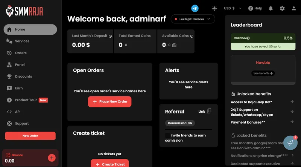Image resolution: width=301 pixels, height=167 pixels.
Task: Click the Commission: 3% badge
Action: click(180, 123)
